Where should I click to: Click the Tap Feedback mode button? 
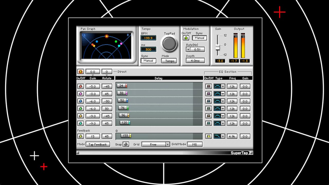coord(98,144)
